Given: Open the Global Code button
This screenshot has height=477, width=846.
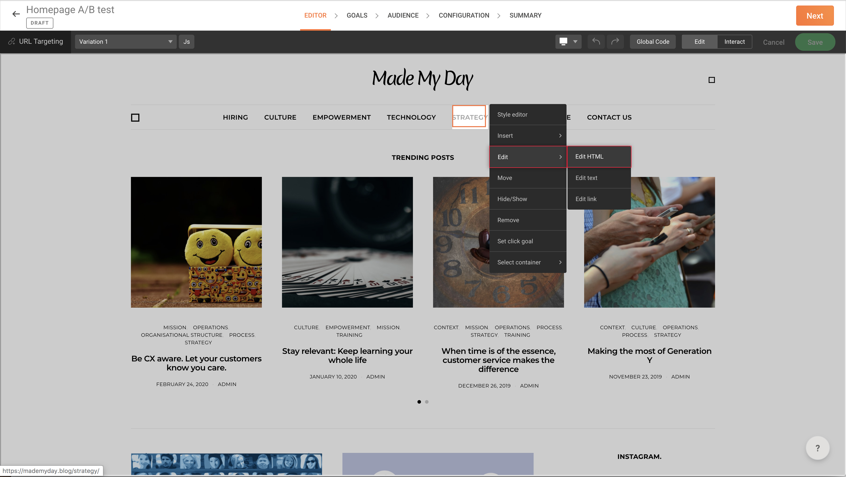Looking at the screenshot, I should [x=653, y=42].
